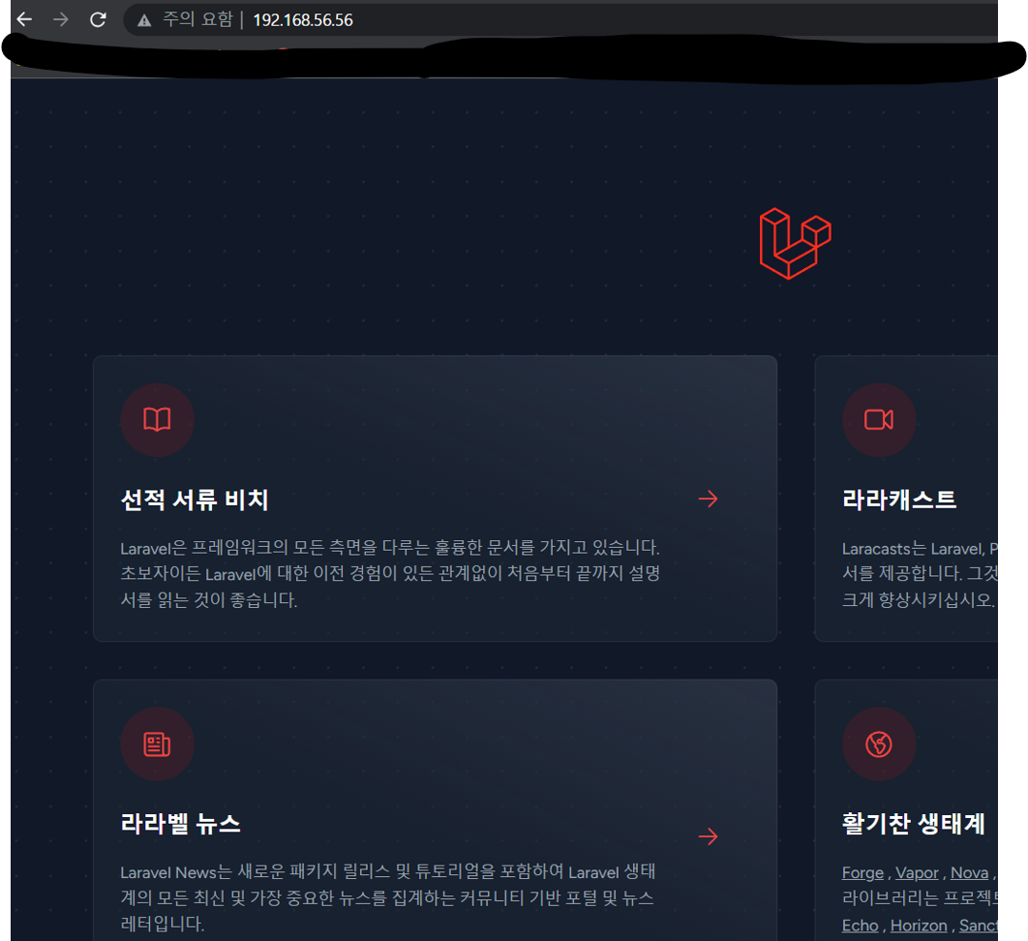This screenshot has width=1028, height=941.
Task: Click the red Laravel logo
Action: 796,243
